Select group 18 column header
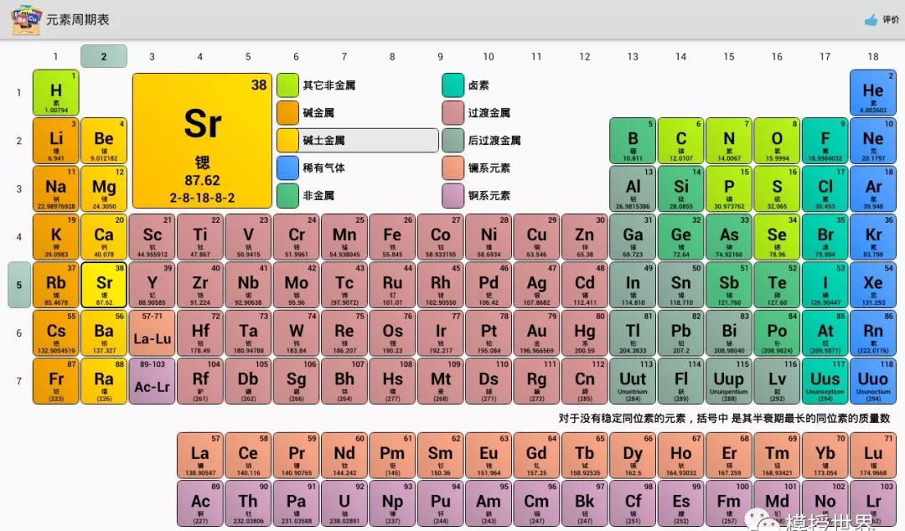905x531 pixels. (872, 57)
